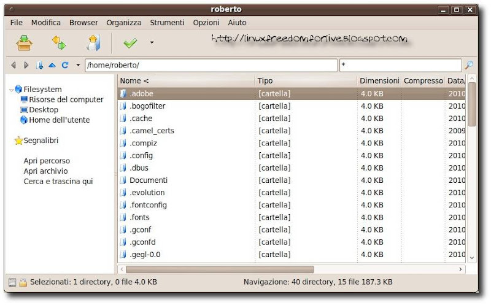The width and height of the screenshot is (491, 305).
Task: Click the padlock icon in status bar
Action: pos(23,282)
